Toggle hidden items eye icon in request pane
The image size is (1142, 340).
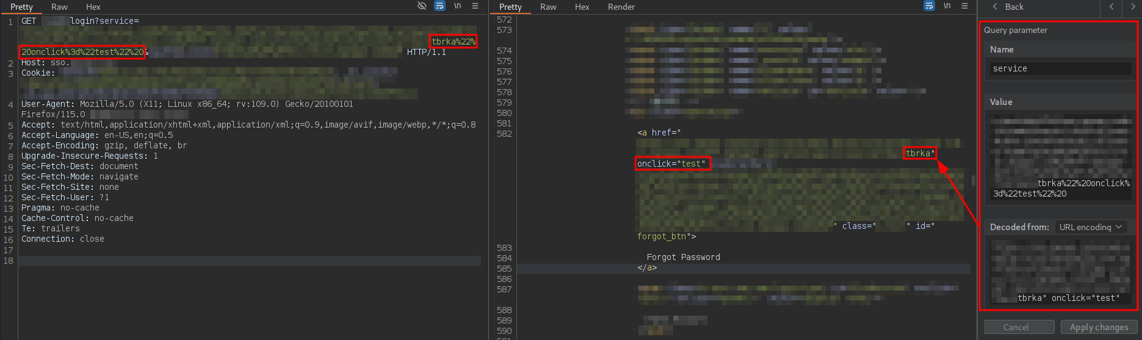point(421,6)
